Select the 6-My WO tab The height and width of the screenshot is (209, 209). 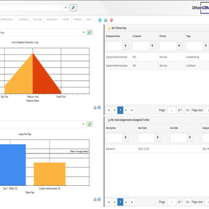pyautogui.click(x=65, y=19)
